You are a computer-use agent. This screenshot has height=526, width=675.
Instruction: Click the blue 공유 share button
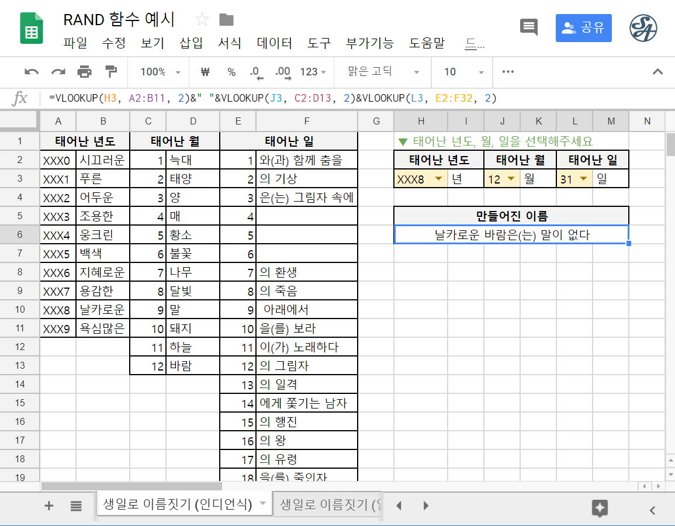(583, 28)
